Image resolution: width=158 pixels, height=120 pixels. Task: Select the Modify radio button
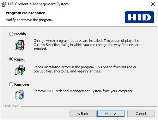coord(11,34)
